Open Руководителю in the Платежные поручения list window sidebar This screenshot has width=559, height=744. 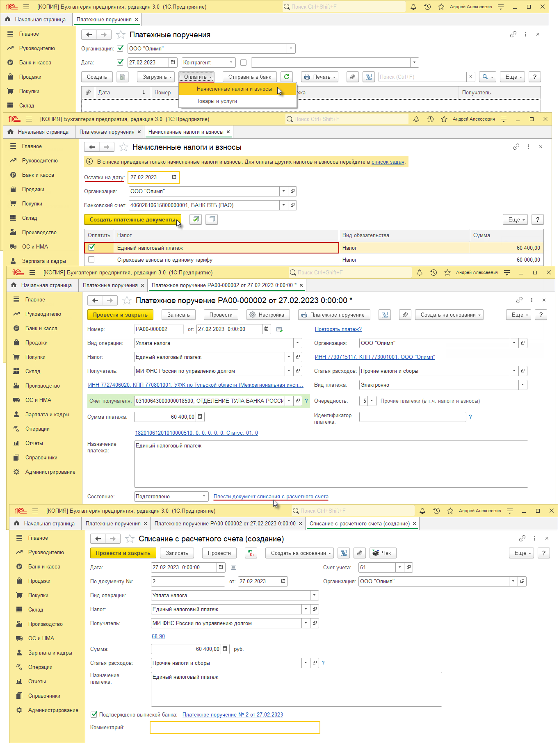click(x=37, y=48)
